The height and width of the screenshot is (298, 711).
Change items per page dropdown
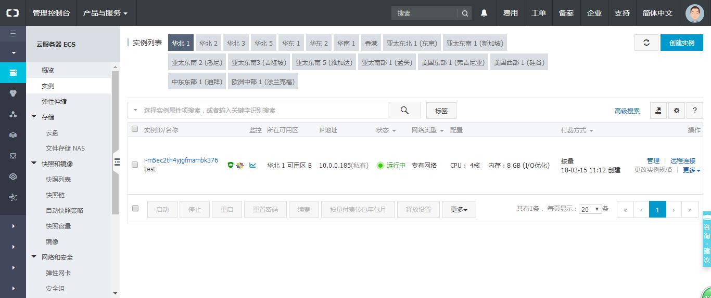click(x=591, y=209)
